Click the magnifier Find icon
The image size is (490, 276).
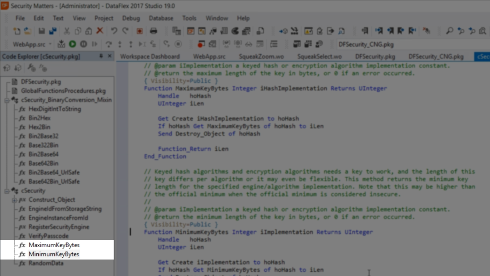point(450,31)
